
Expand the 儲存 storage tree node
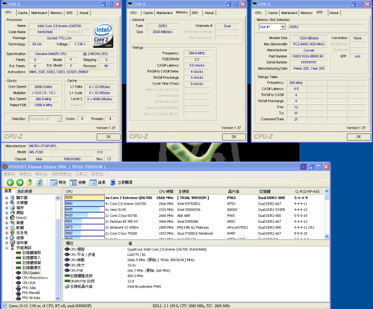[x=6, y=208]
